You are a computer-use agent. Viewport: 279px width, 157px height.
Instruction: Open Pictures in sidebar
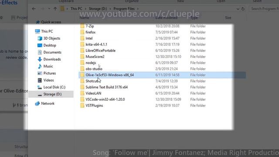click(49, 73)
